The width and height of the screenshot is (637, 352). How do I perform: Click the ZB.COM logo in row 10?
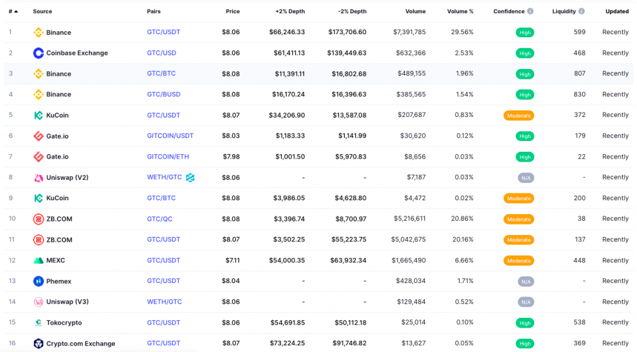(38, 219)
